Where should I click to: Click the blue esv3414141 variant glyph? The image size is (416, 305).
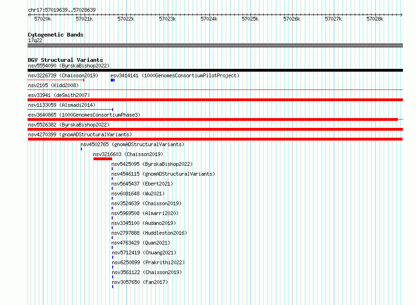(113, 80)
